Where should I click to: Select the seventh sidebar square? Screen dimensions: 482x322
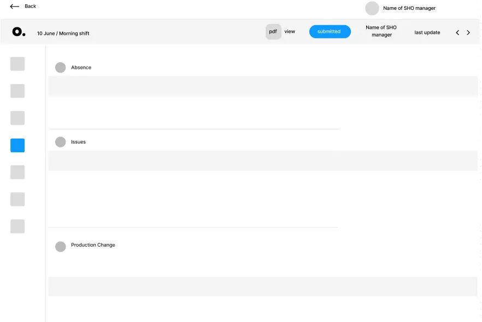pos(17,226)
